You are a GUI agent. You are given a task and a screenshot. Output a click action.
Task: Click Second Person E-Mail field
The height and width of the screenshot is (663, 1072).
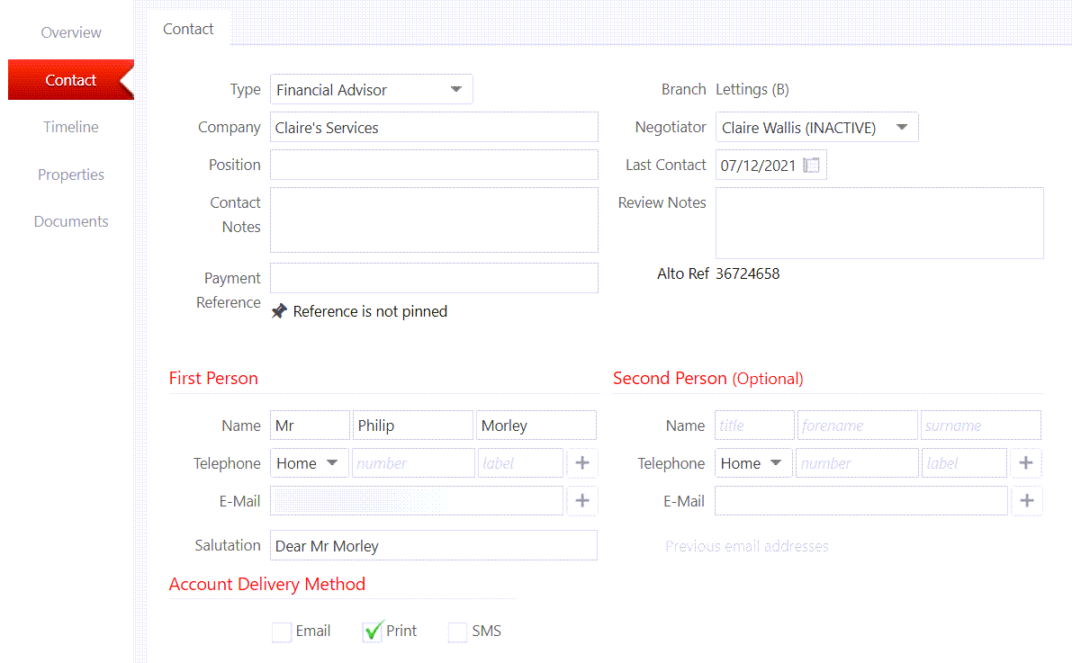click(x=860, y=500)
